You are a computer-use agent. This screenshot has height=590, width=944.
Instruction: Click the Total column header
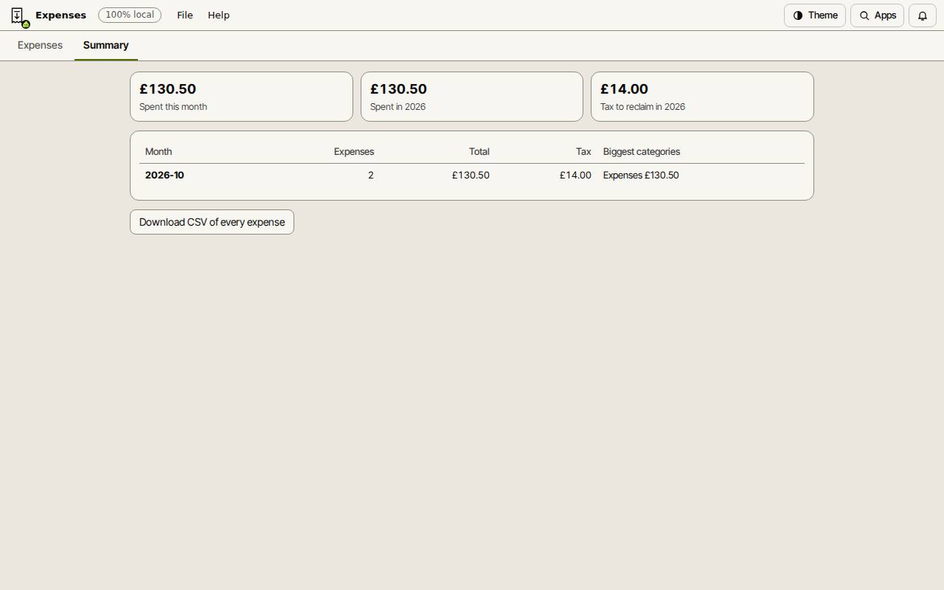coord(479,151)
